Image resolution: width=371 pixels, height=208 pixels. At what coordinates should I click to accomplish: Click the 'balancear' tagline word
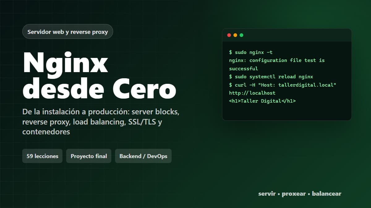[326, 194]
